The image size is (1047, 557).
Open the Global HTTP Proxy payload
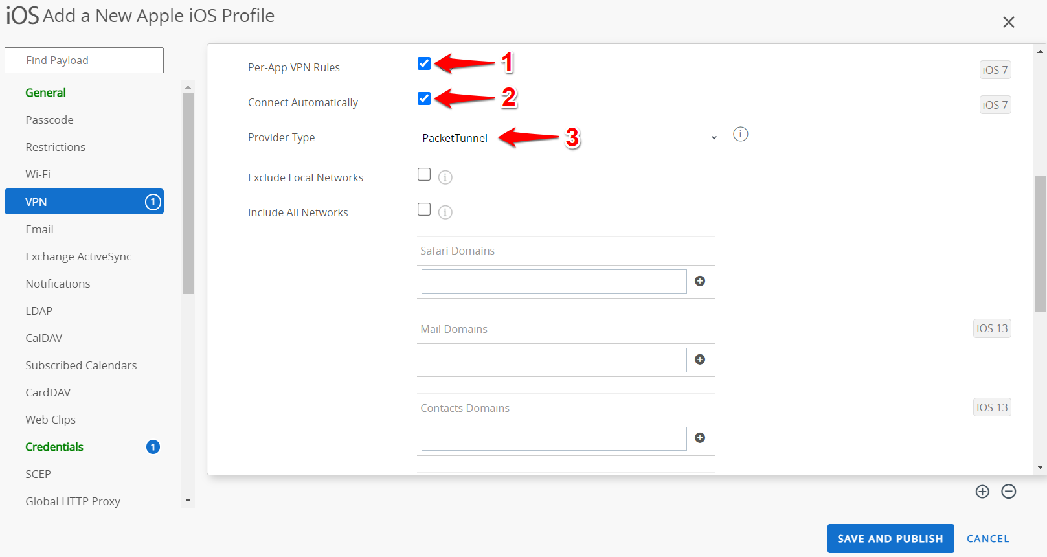click(73, 501)
